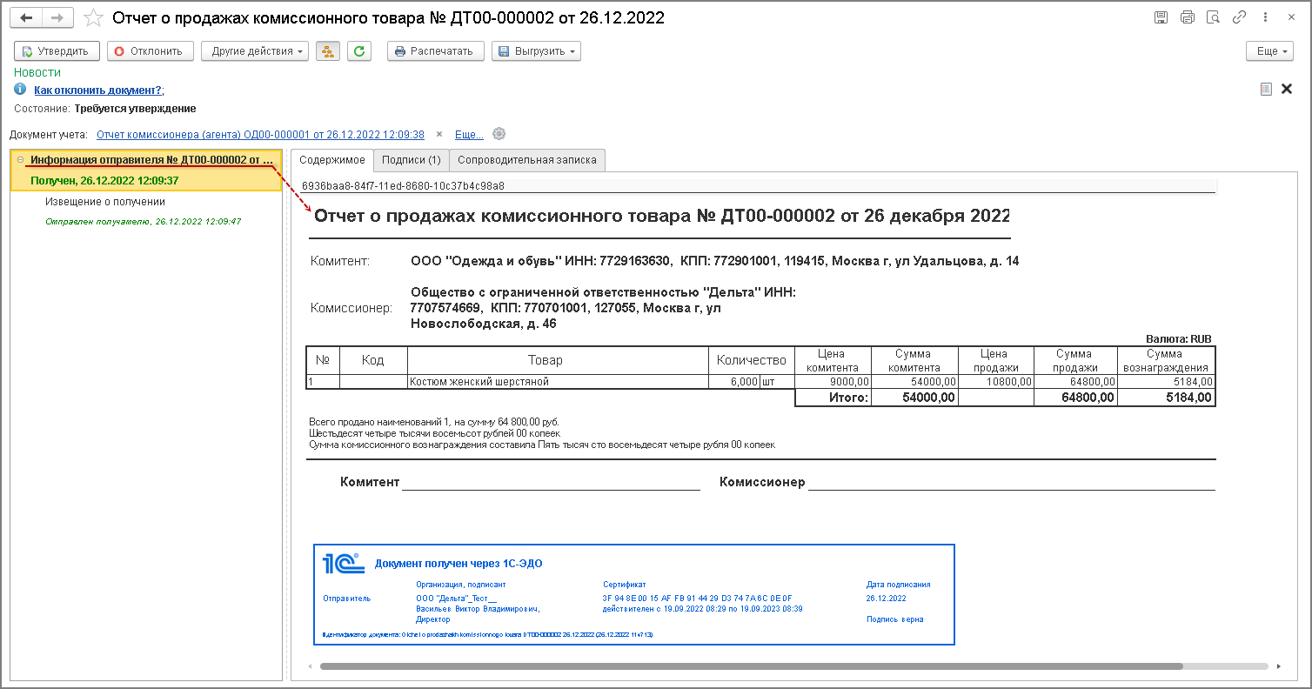Image resolution: width=1312 pixels, height=689 pixels.
Task: Click the Распечатать button
Action: pos(436,51)
